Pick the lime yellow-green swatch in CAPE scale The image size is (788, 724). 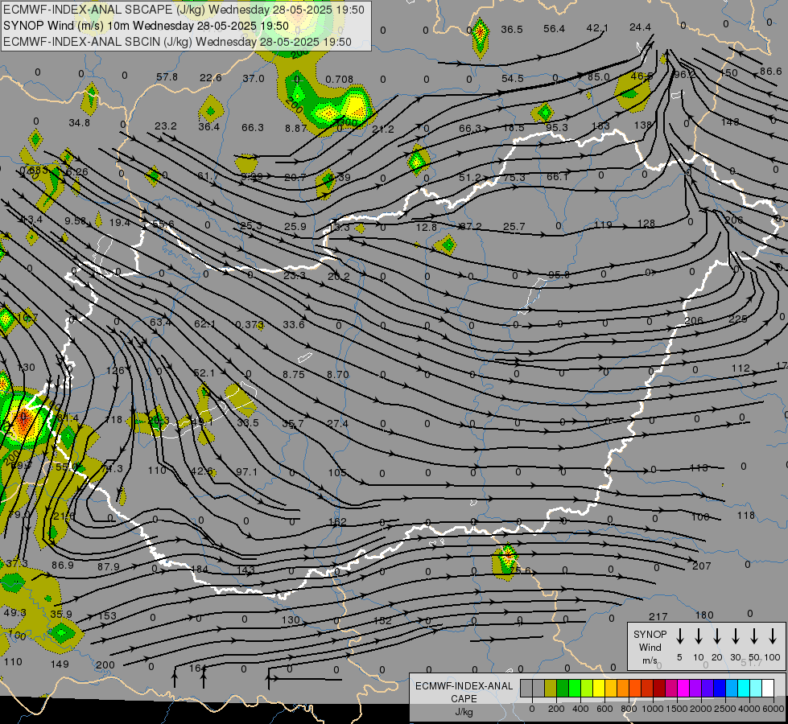[x=587, y=688]
